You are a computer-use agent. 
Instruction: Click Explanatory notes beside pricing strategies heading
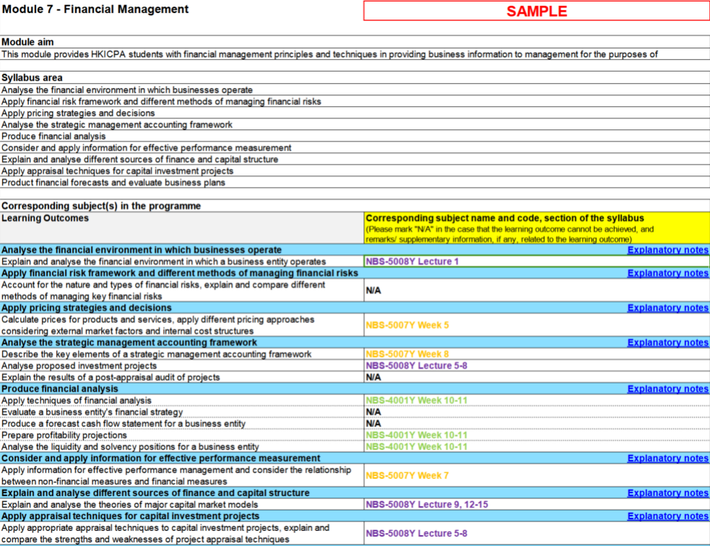[x=667, y=308]
